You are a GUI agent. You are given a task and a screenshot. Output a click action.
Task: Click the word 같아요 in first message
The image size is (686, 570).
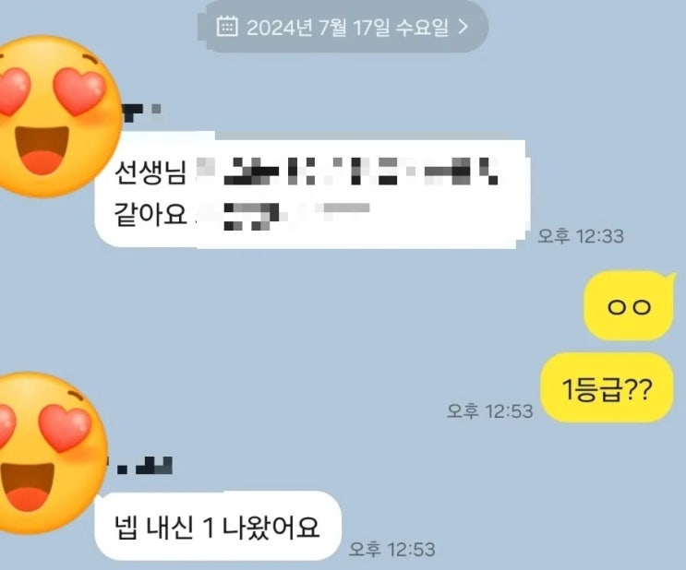150,214
